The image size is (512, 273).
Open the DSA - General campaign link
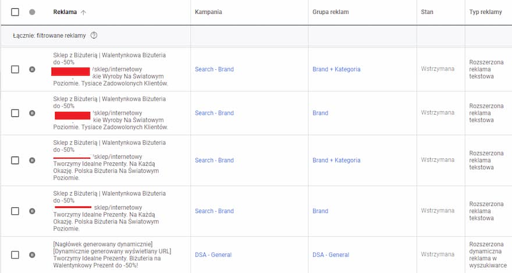tap(213, 255)
